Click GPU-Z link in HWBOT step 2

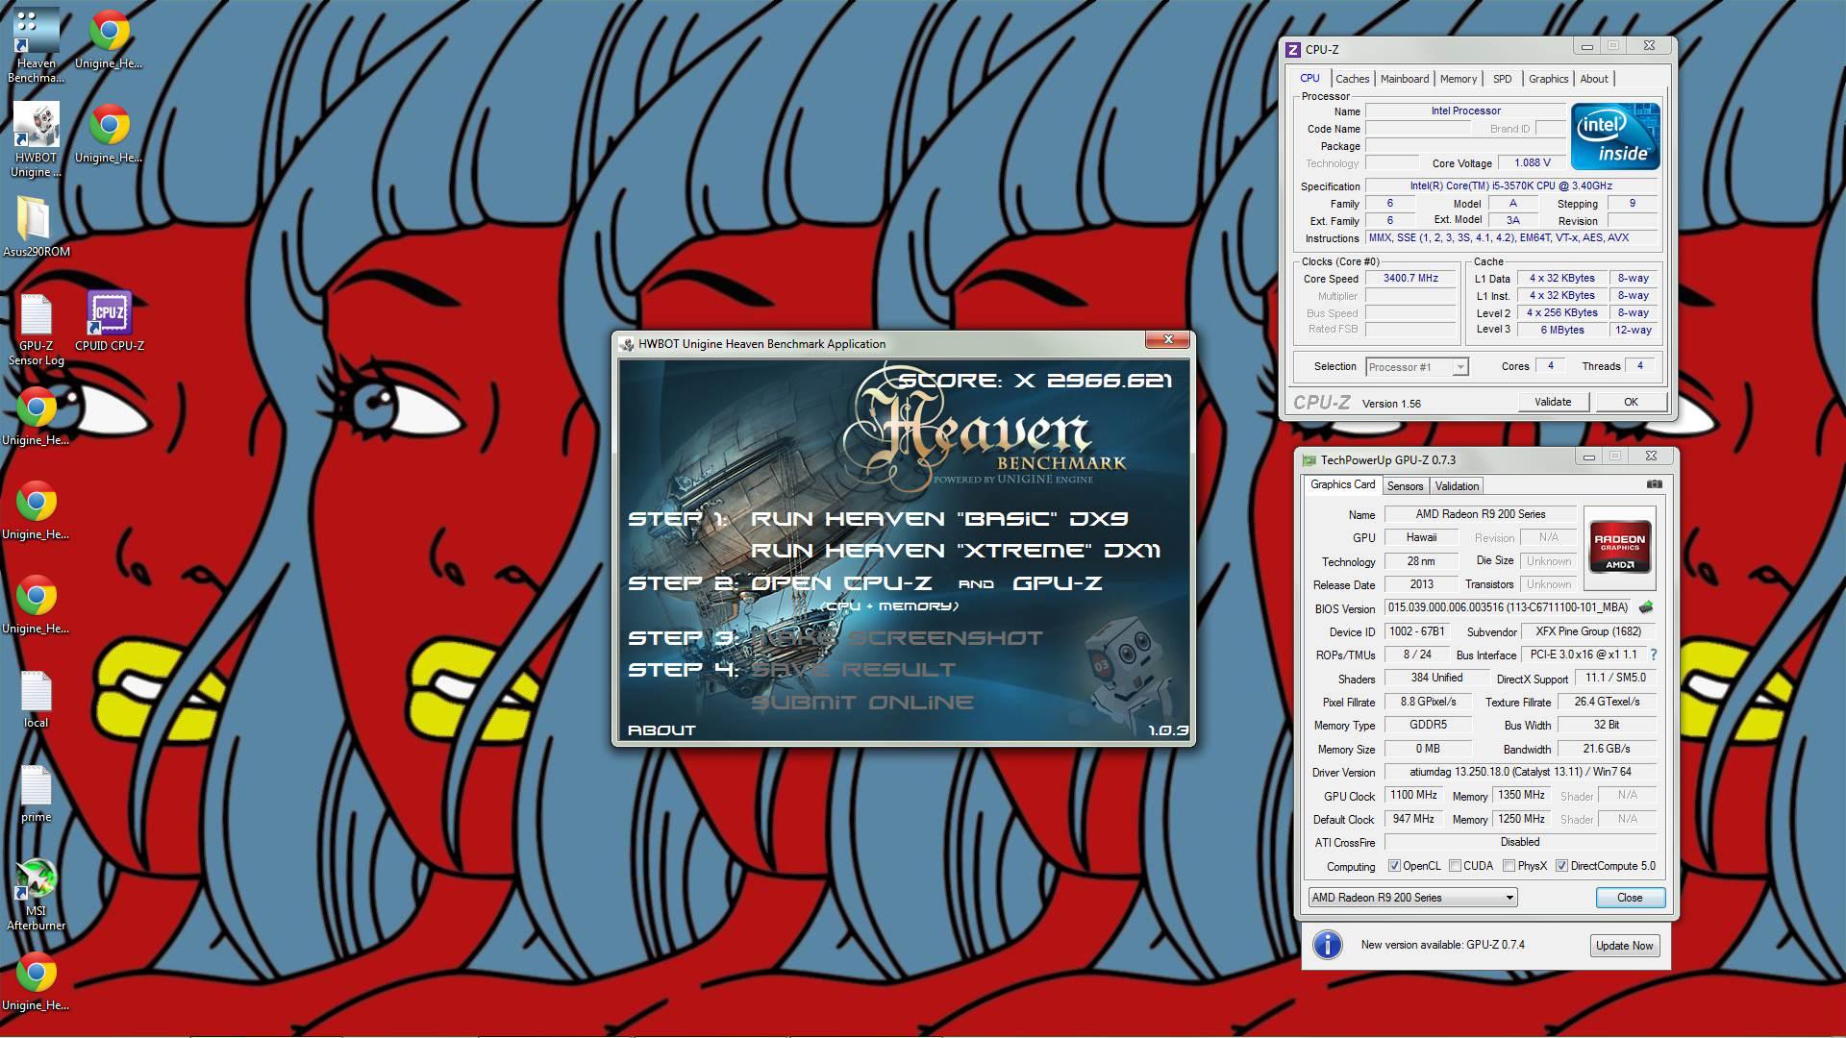(x=1057, y=583)
